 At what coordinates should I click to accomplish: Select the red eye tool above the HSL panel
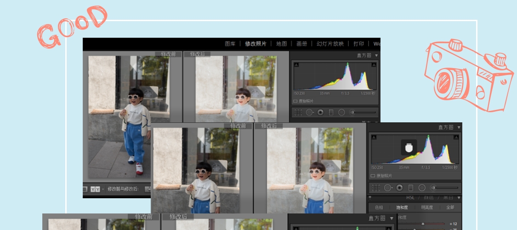pyautogui.click(x=399, y=188)
